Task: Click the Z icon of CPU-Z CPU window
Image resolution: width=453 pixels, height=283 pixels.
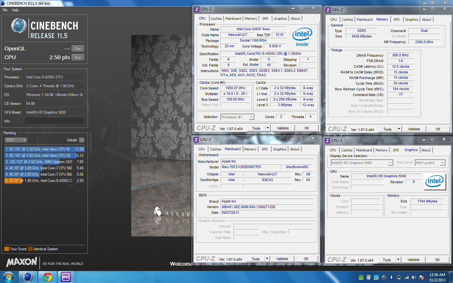Action: point(197,9)
